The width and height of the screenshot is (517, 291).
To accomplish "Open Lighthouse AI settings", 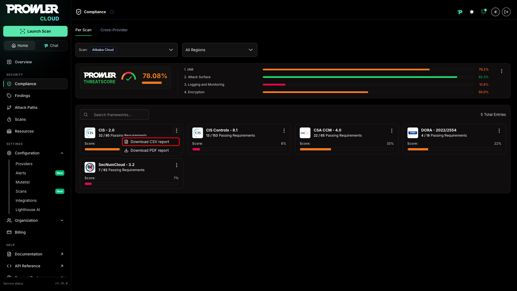I will click(x=28, y=210).
